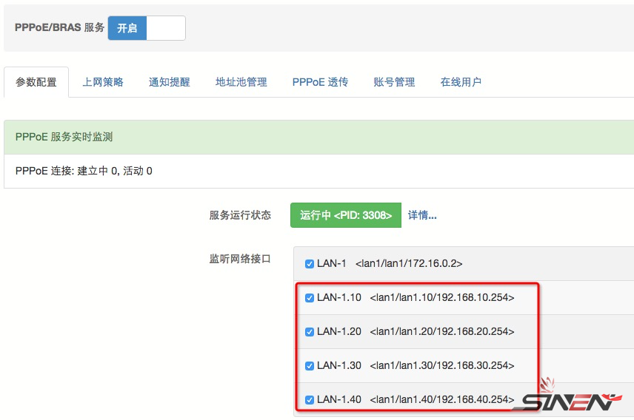Switch to the 上网策略 tab
The width and height of the screenshot is (634, 420).
(103, 82)
